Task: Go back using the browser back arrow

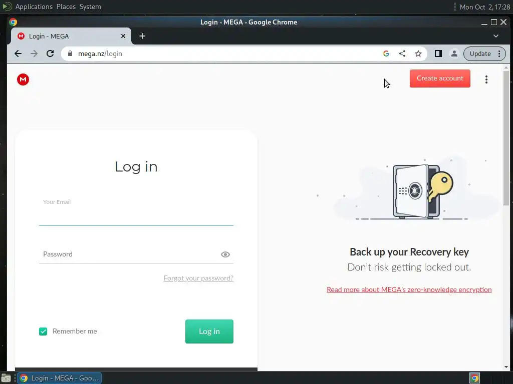Action: [x=18, y=53]
